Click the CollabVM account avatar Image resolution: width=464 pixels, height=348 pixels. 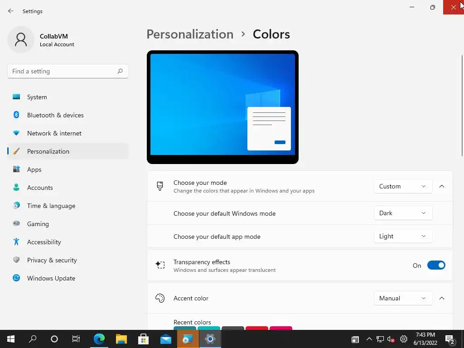pyautogui.click(x=21, y=39)
